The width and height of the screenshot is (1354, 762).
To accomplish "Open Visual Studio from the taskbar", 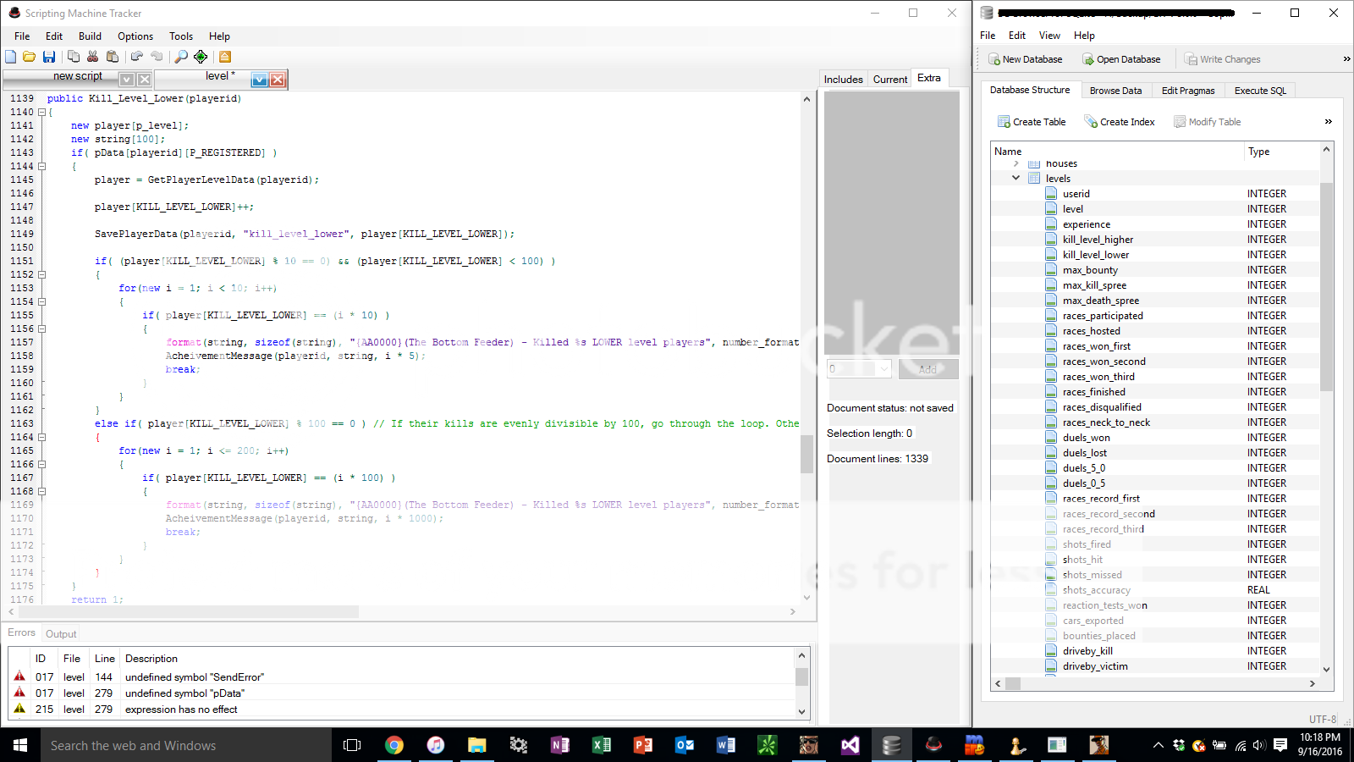I will [850, 745].
